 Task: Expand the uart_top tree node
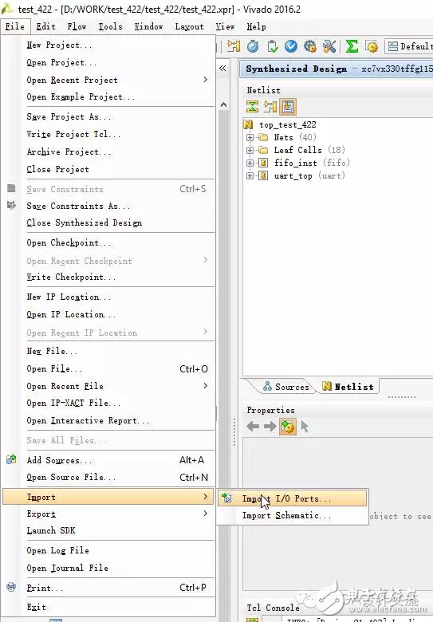click(250, 175)
